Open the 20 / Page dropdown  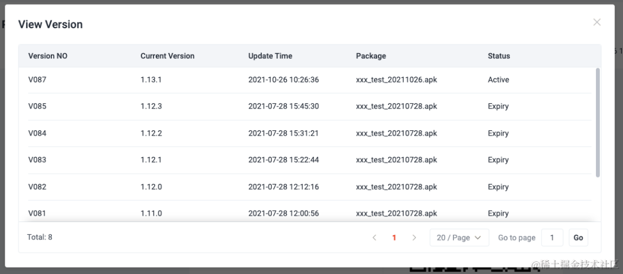pos(459,238)
